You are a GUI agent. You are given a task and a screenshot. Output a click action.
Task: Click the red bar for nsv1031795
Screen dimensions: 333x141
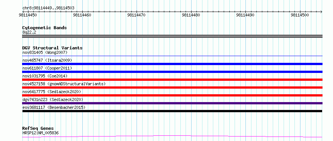(x=172, y=80)
